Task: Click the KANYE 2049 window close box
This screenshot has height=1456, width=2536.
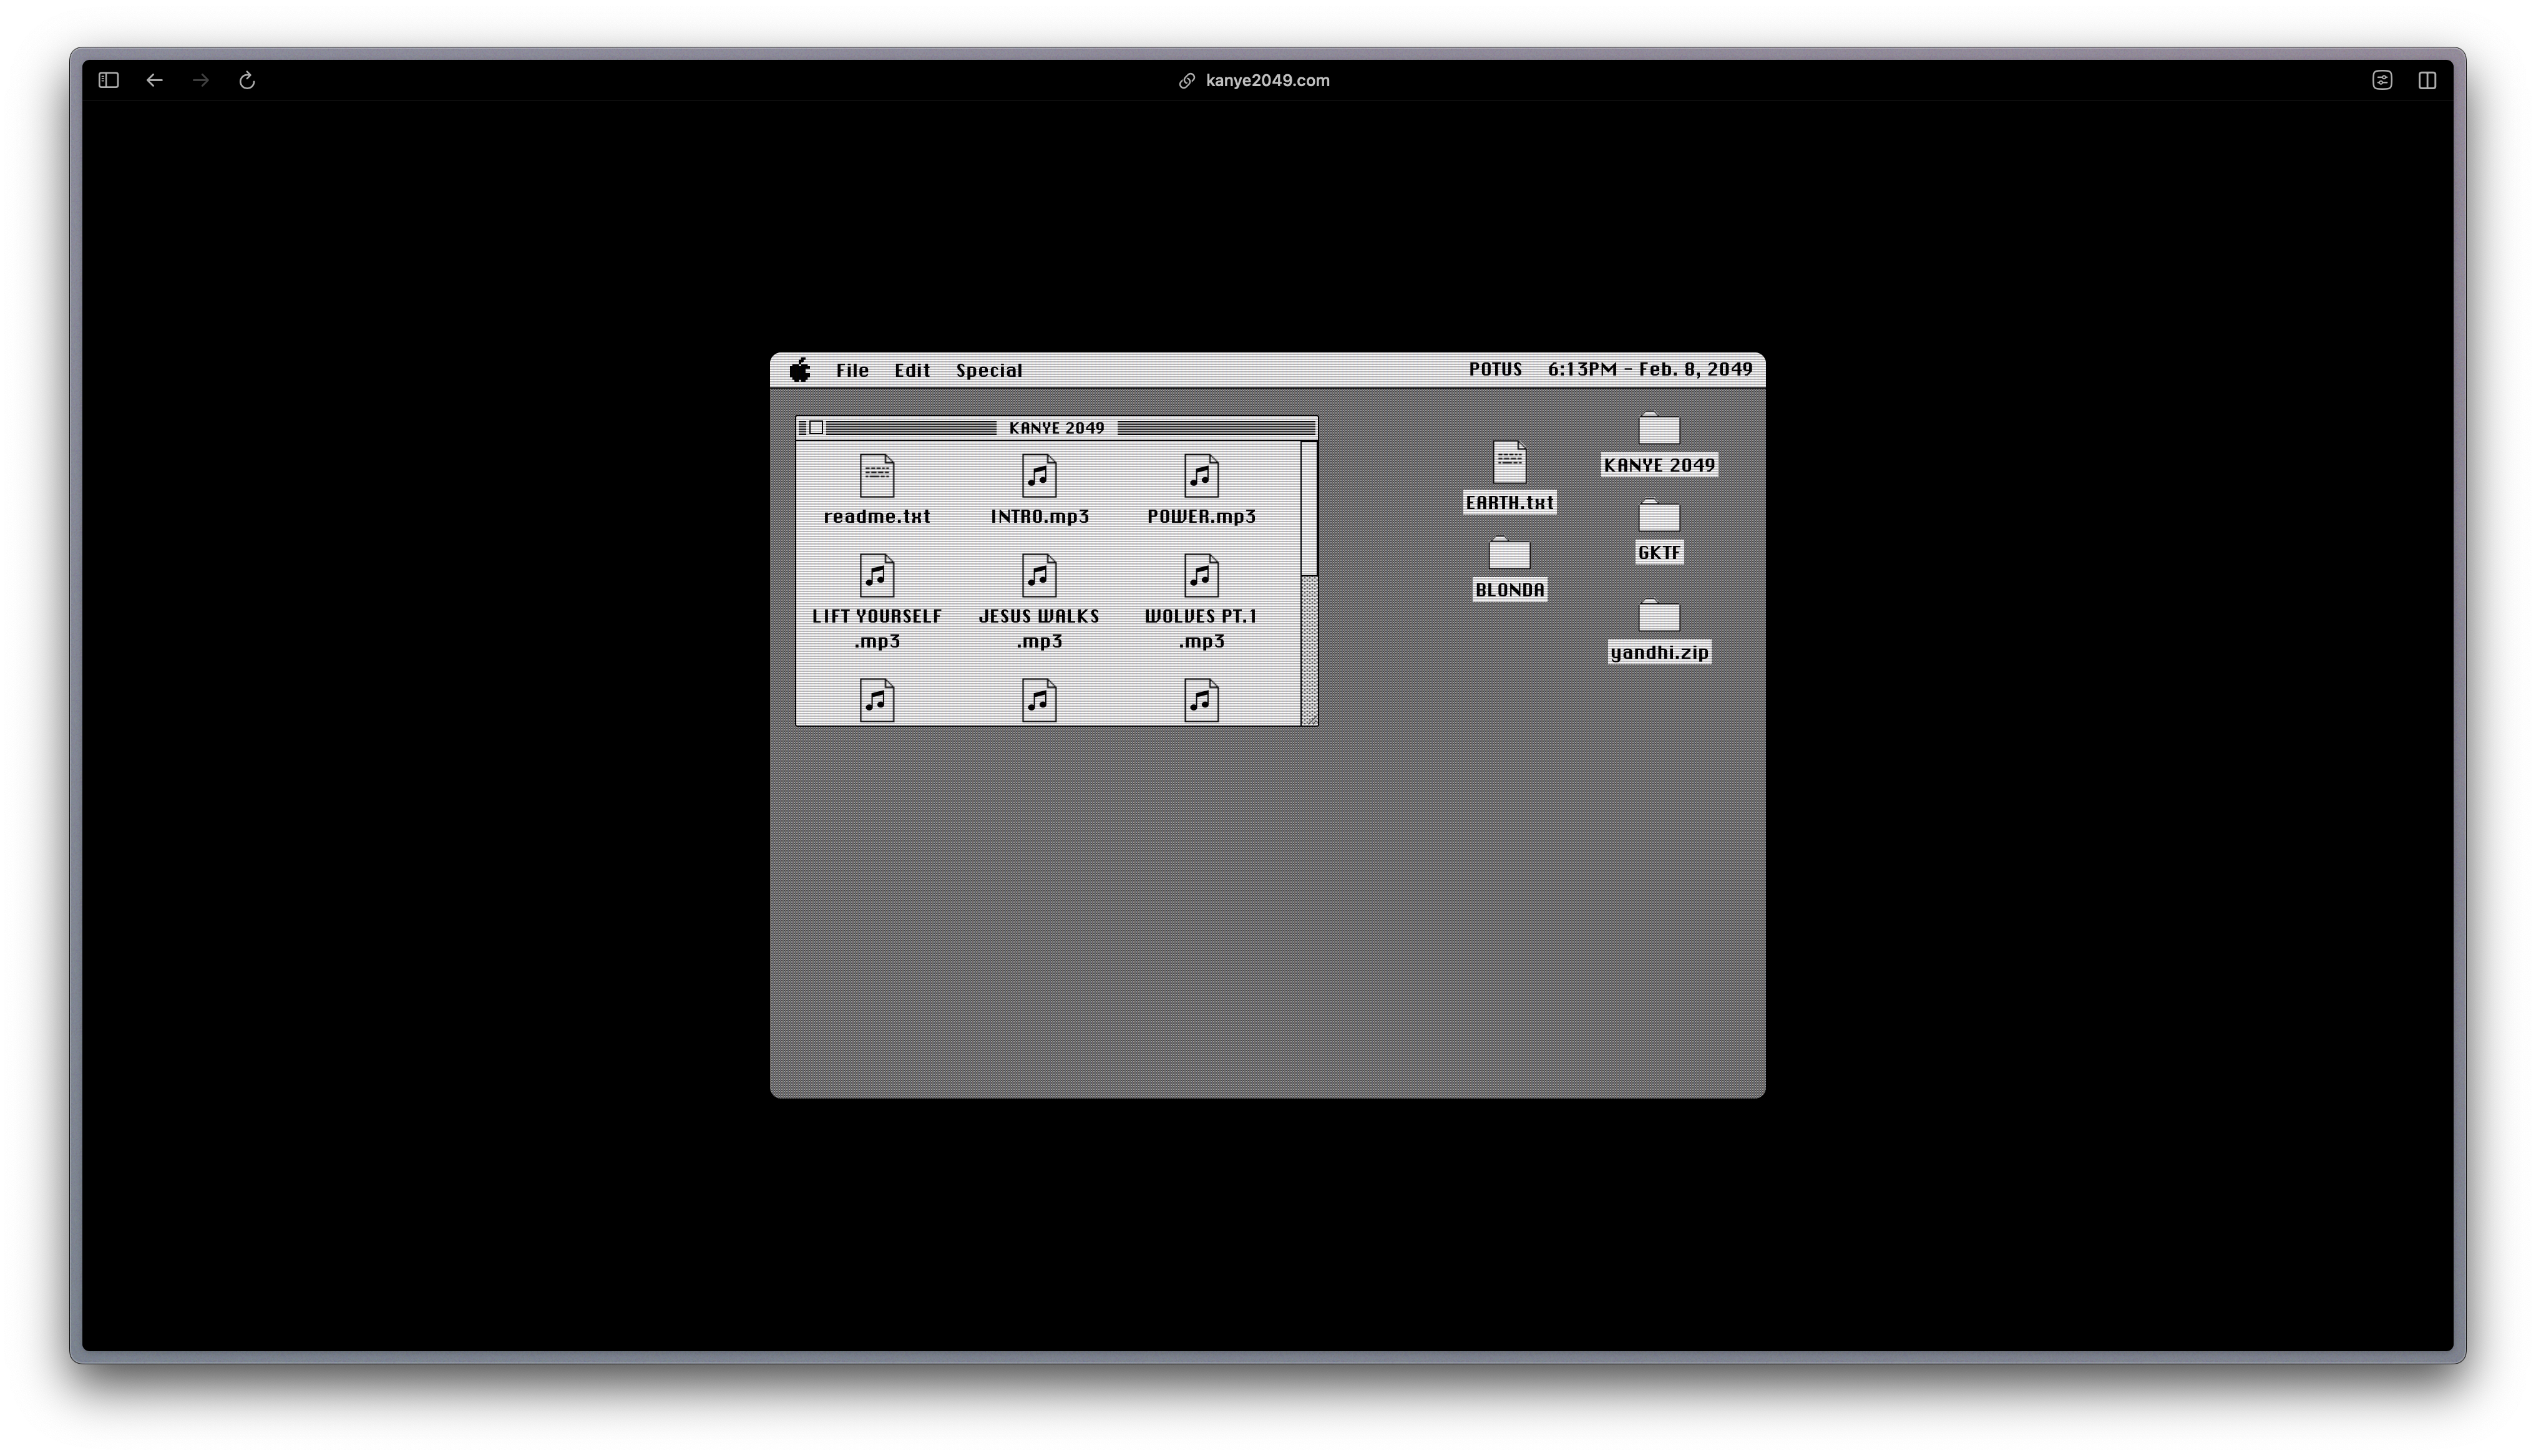Action: click(816, 428)
